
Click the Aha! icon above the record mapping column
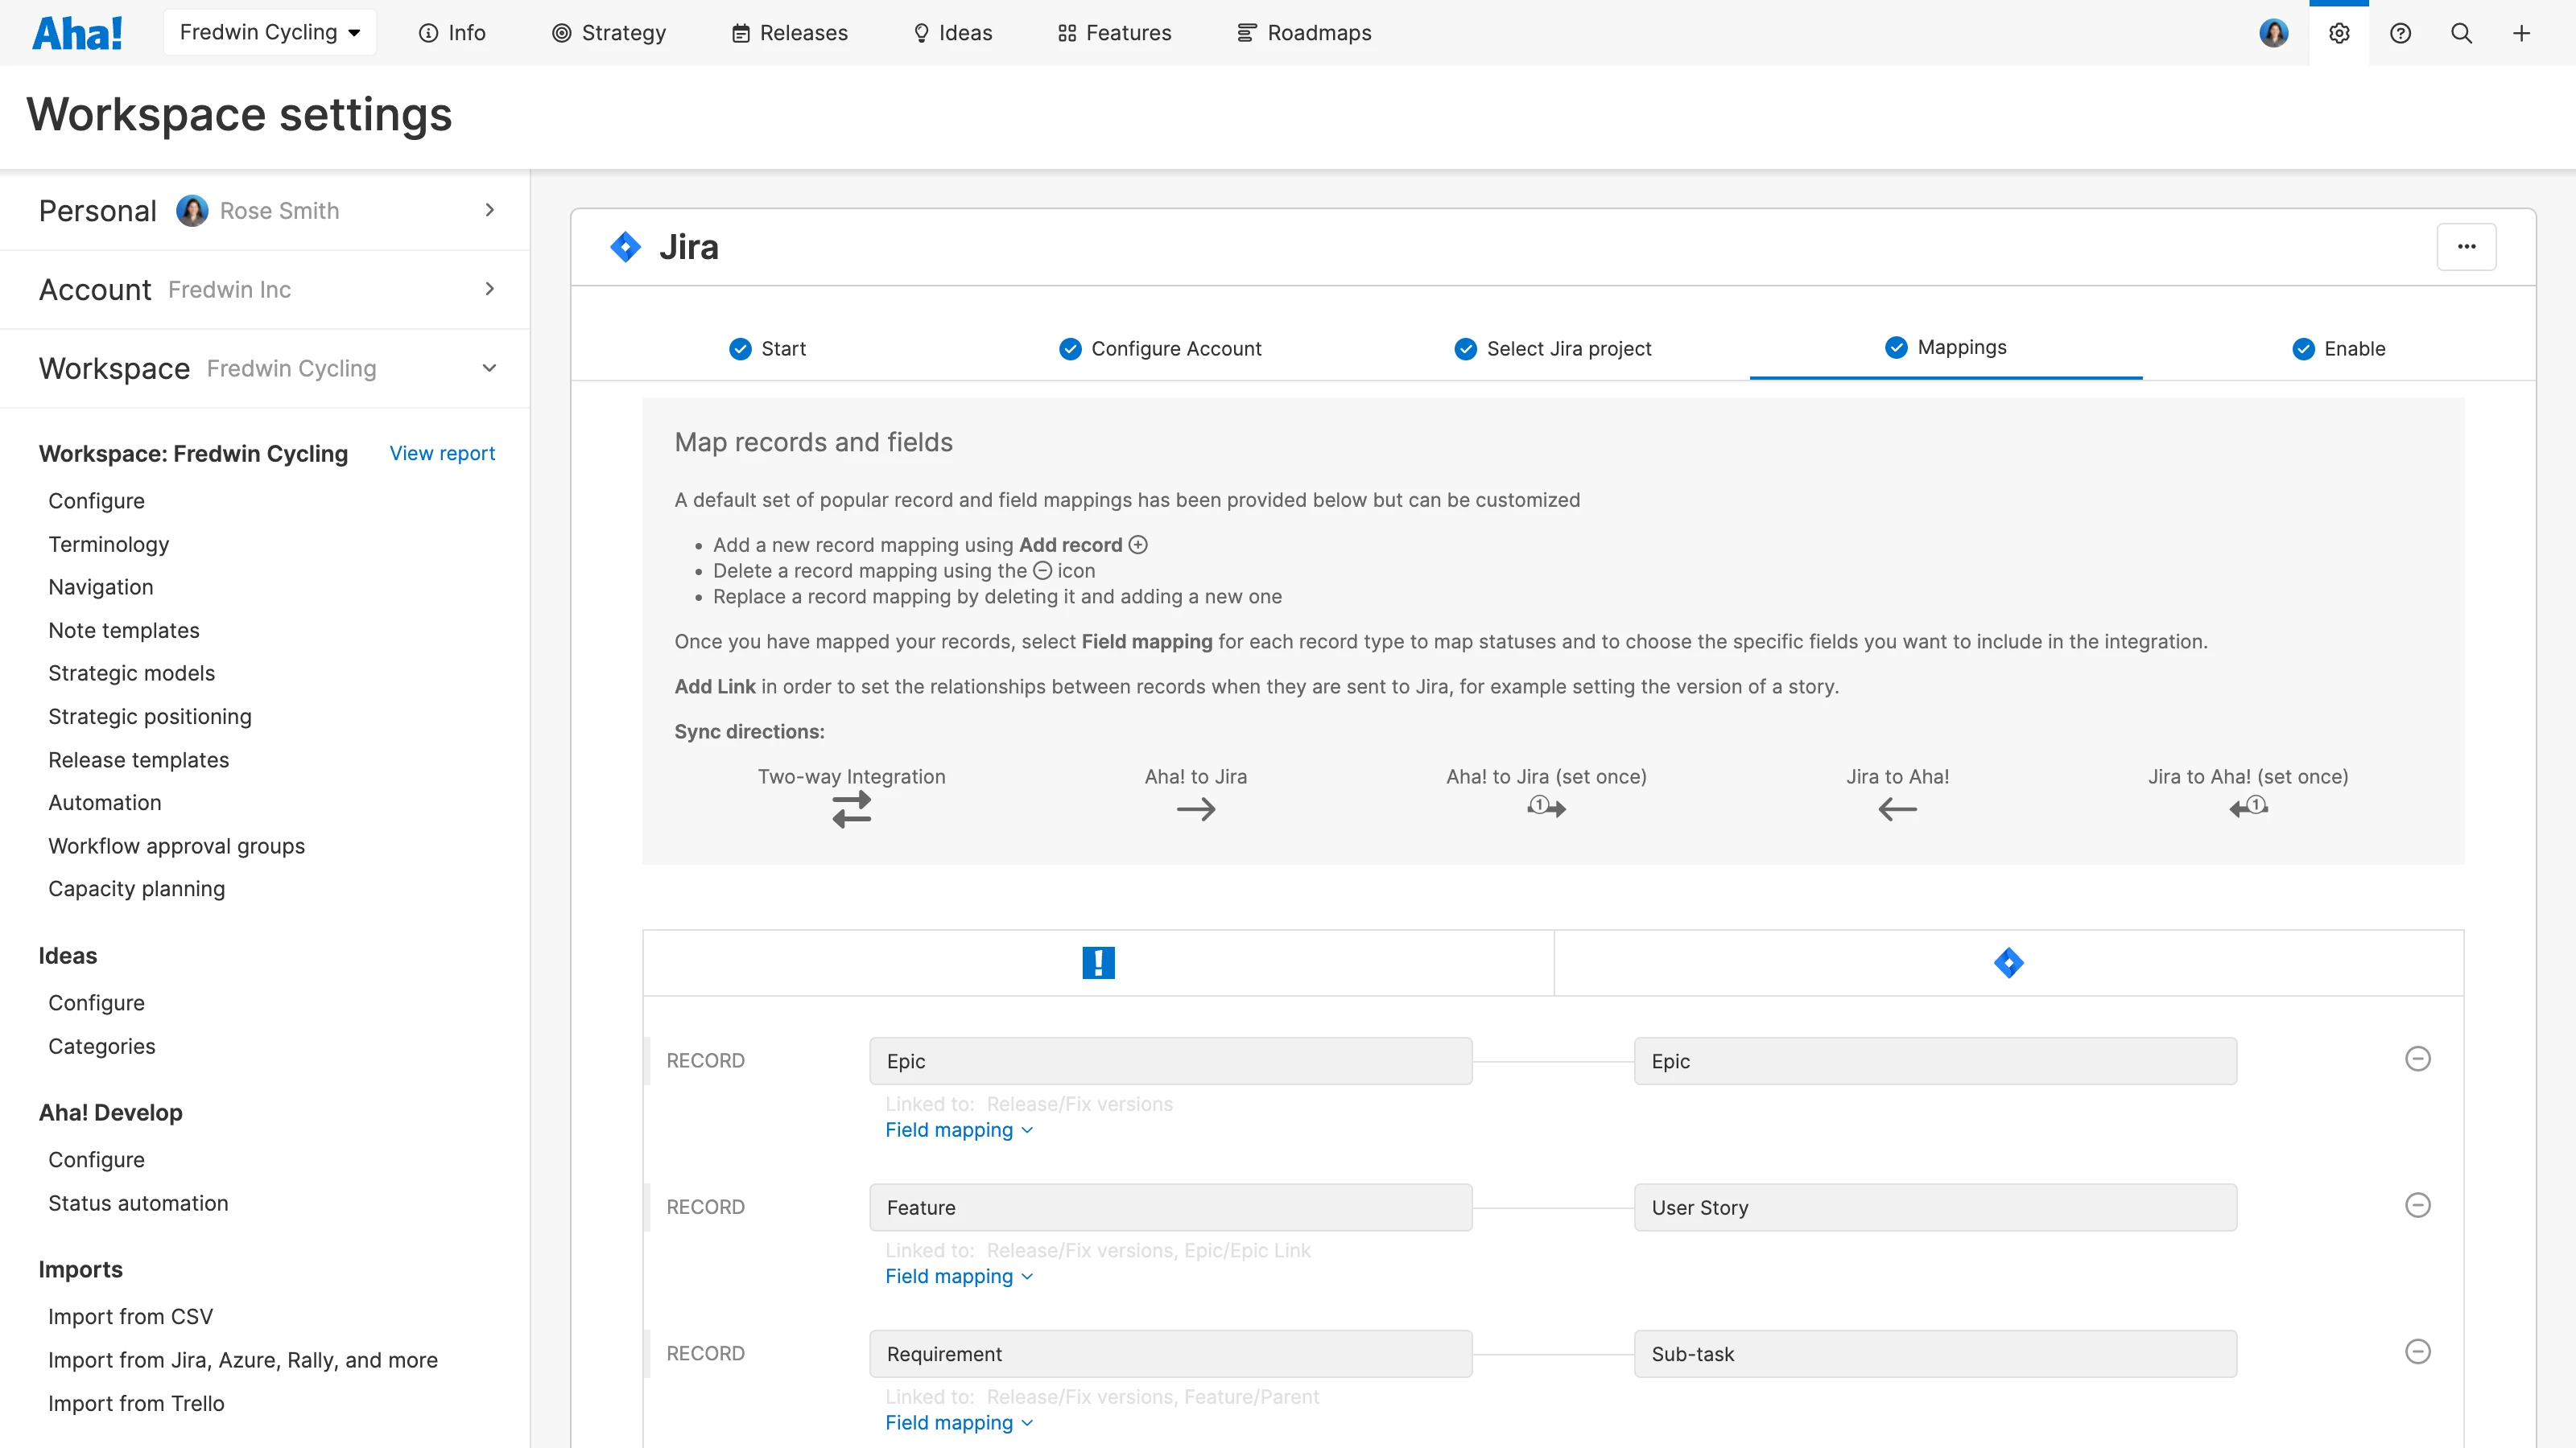pyautogui.click(x=1098, y=962)
